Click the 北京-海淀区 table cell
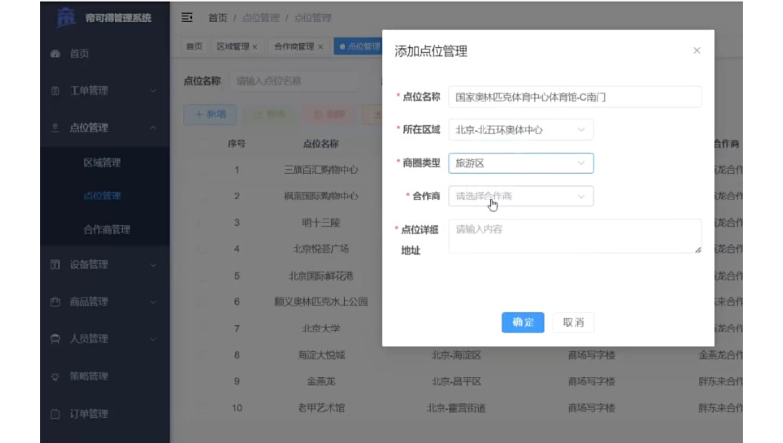 point(456,355)
